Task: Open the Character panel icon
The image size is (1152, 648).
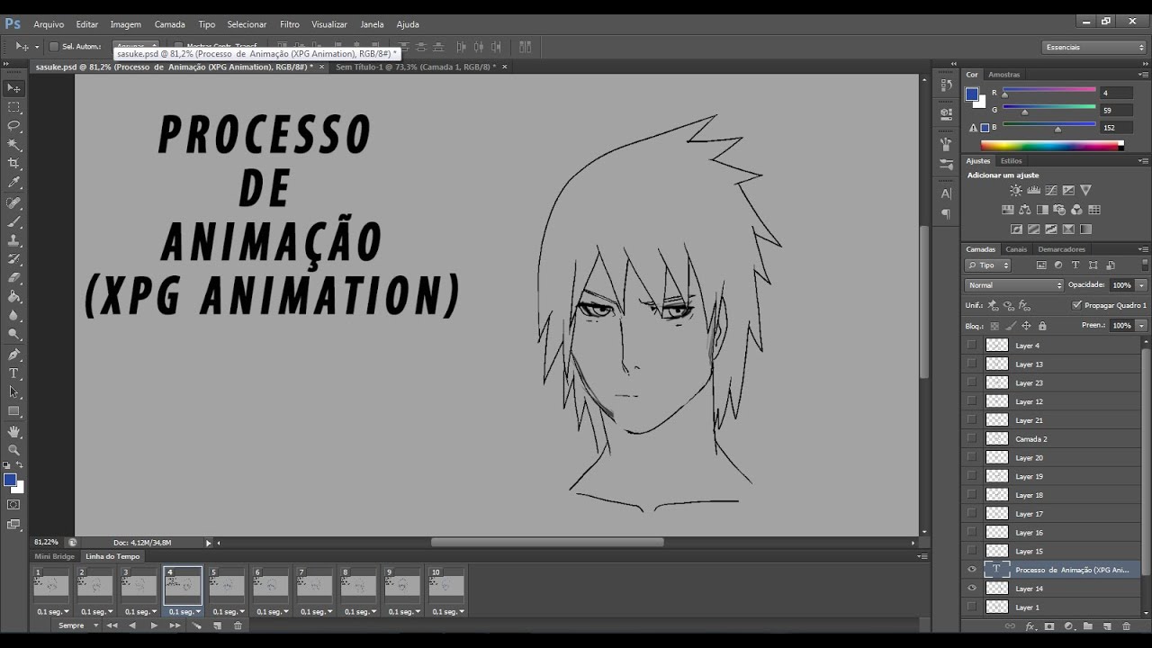Action: (946, 193)
